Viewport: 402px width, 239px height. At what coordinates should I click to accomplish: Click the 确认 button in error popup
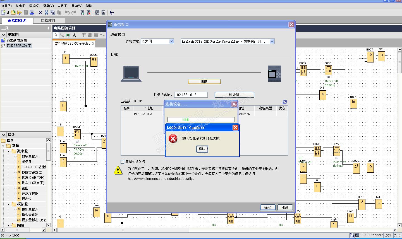click(x=202, y=149)
